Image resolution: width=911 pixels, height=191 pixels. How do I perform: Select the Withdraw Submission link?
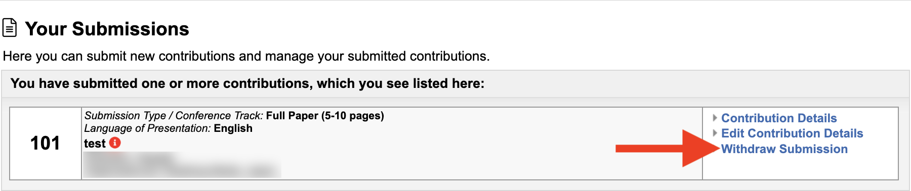[784, 149]
